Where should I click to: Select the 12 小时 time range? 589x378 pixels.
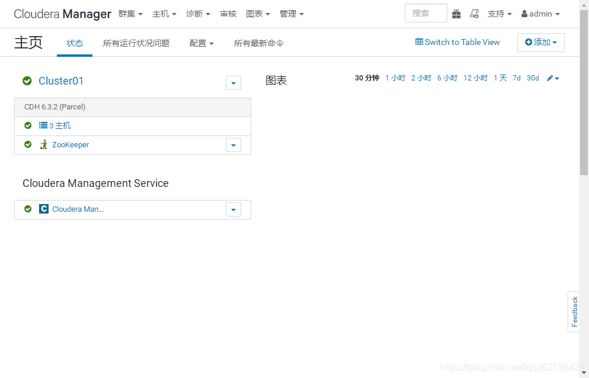tap(476, 78)
